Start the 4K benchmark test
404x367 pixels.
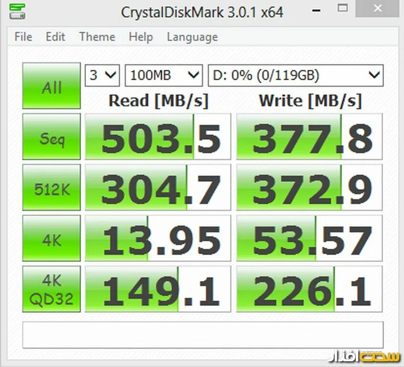tap(52, 238)
